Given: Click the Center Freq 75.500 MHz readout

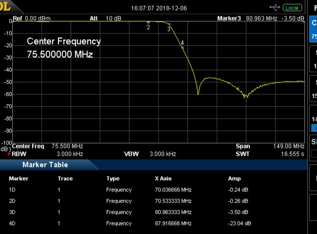Looking at the screenshot, I should point(48,146).
